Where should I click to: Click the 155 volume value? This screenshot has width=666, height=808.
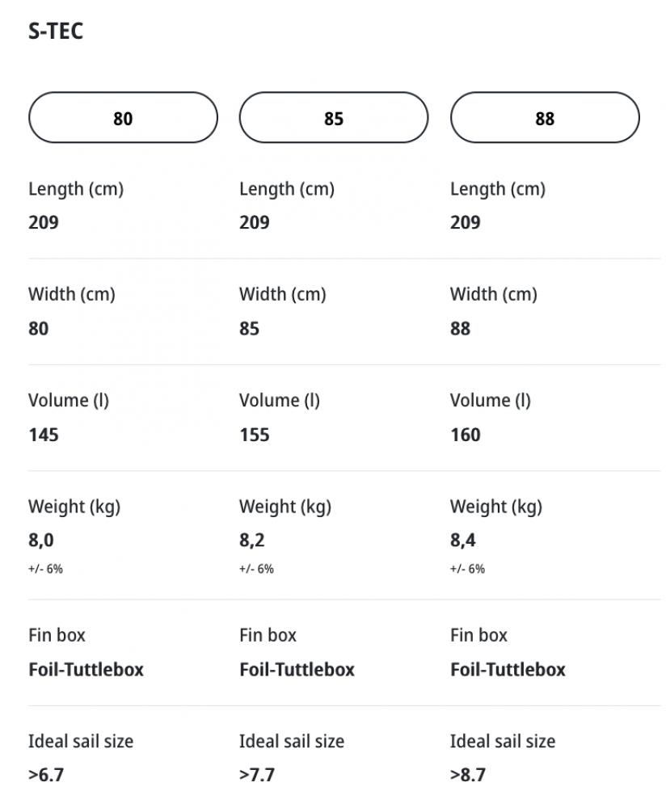[x=255, y=435]
